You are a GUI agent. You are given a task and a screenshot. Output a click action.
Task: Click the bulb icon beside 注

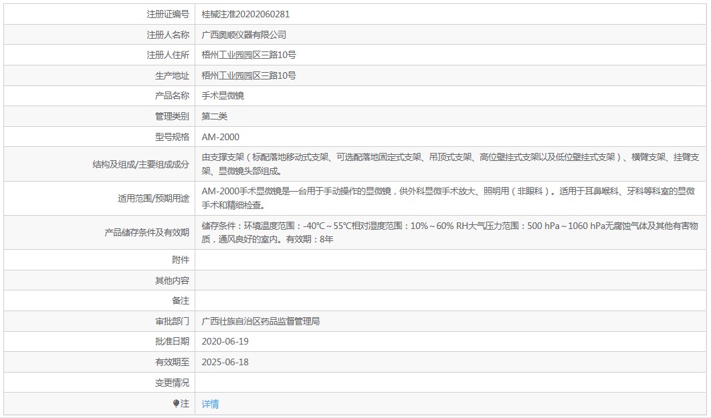pos(177,403)
